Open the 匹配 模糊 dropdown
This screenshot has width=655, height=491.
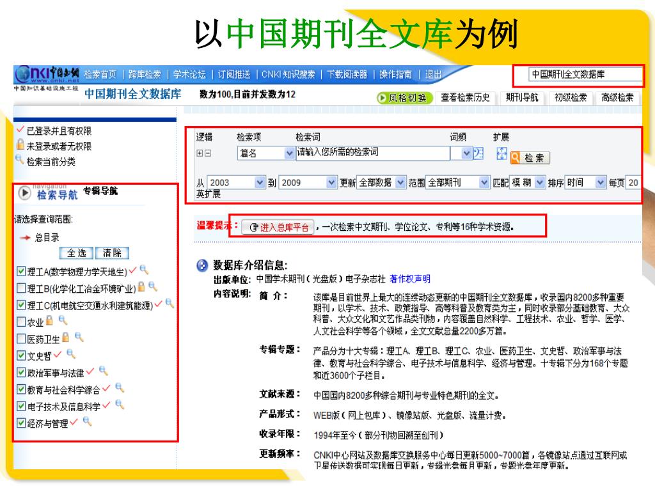pos(527,182)
